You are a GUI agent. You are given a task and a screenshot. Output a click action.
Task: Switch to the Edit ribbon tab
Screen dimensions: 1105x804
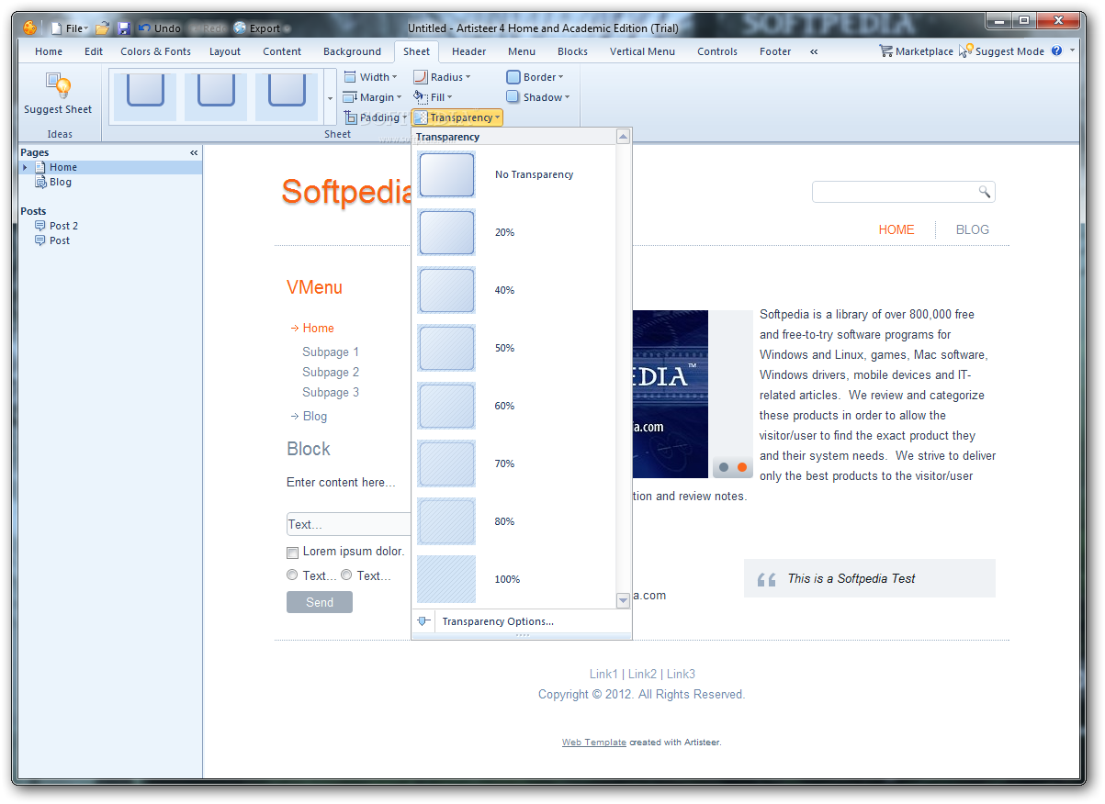coord(94,51)
